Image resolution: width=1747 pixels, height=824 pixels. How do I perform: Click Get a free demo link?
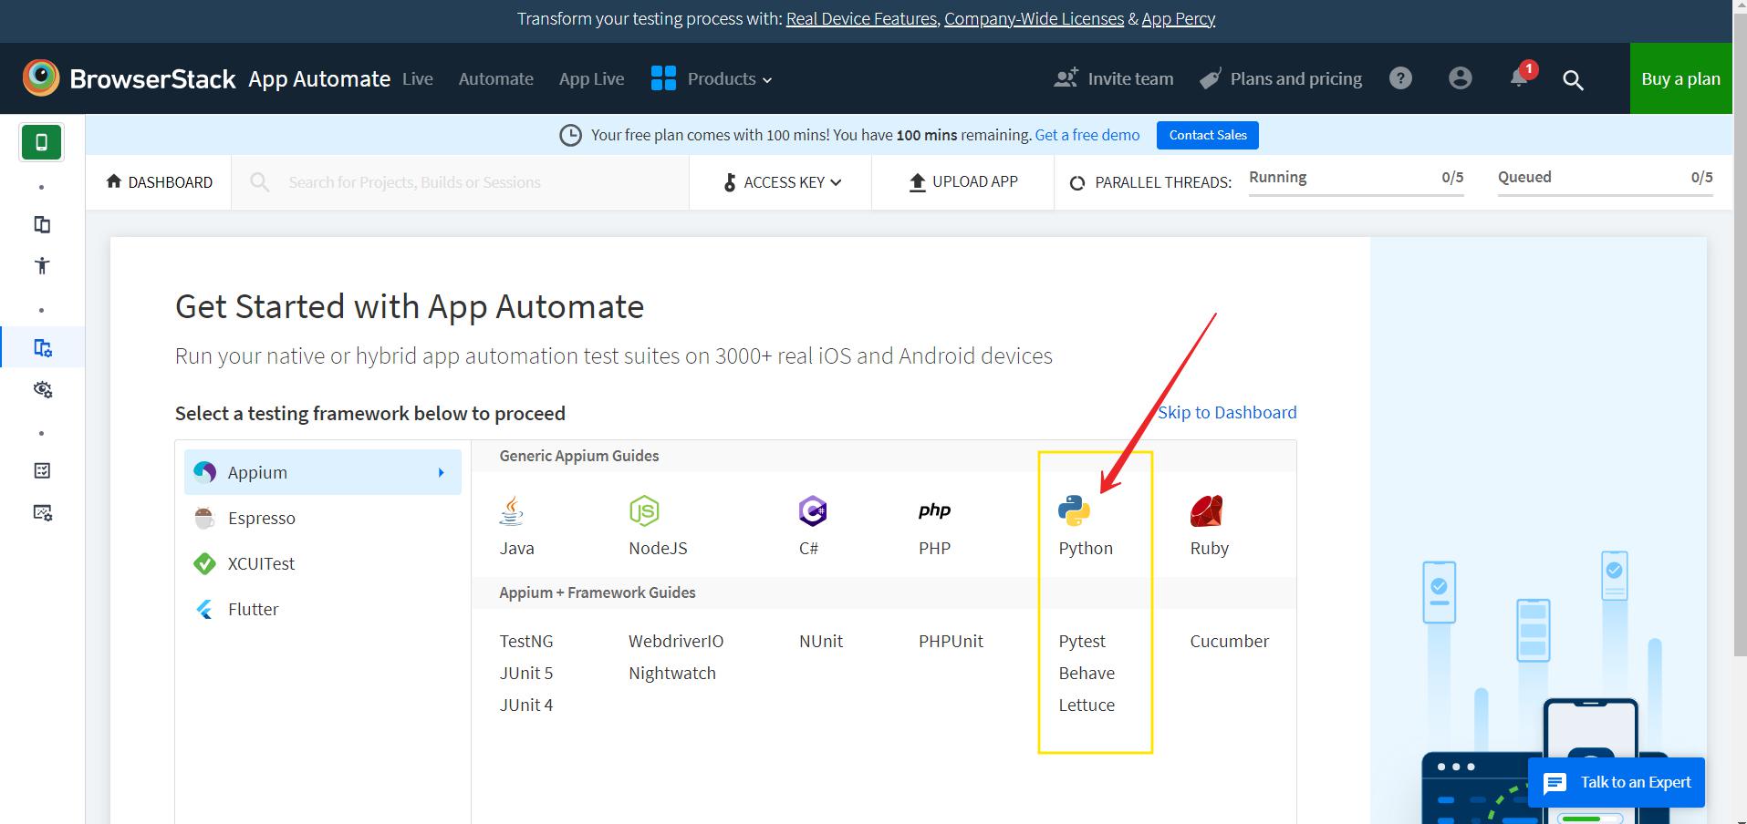pyautogui.click(x=1087, y=135)
